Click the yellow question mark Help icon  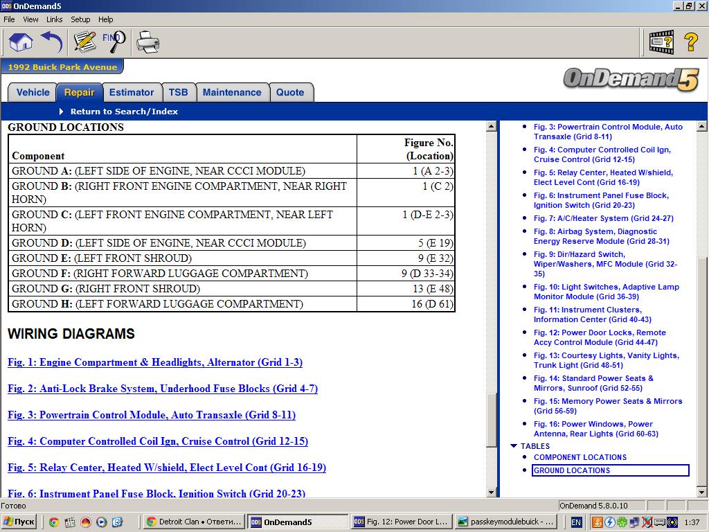click(x=690, y=42)
